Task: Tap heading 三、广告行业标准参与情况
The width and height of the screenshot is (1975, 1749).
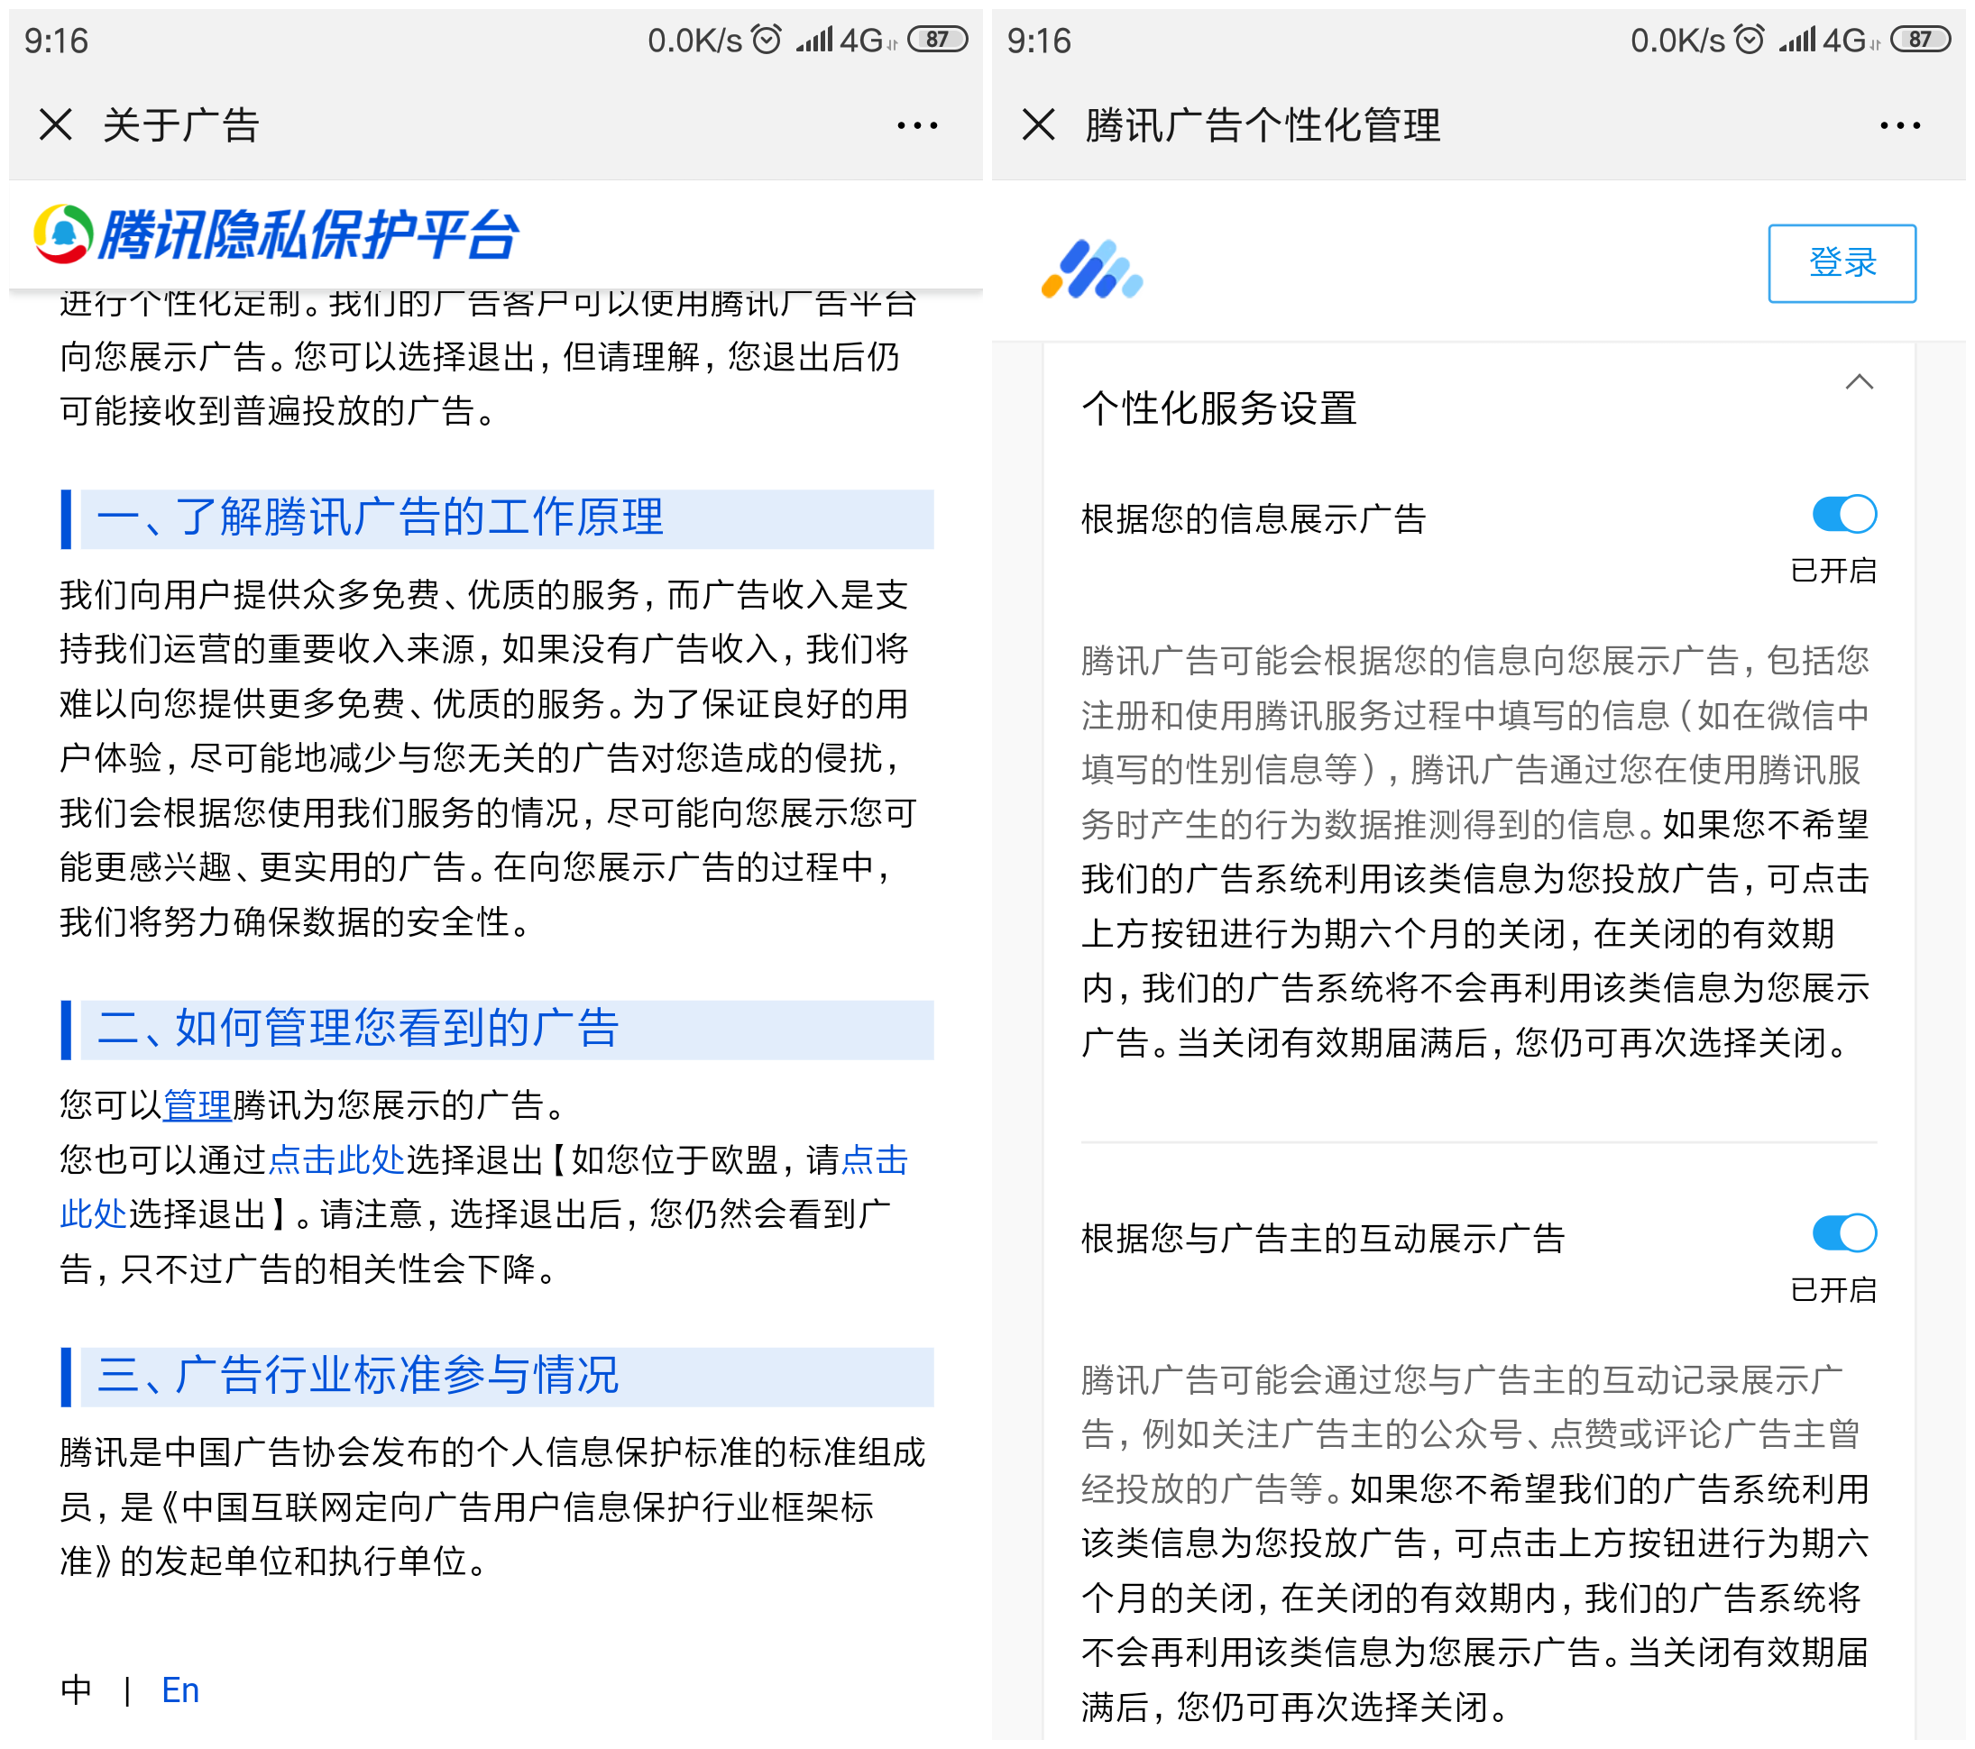Action: 357,1374
